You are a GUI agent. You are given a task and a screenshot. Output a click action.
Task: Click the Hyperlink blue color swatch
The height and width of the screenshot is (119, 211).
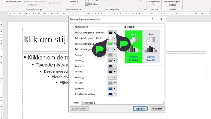[111, 88]
